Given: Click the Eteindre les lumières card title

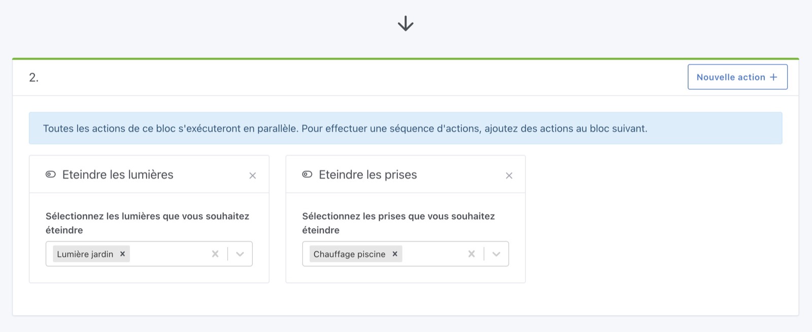Looking at the screenshot, I should 117,174.
